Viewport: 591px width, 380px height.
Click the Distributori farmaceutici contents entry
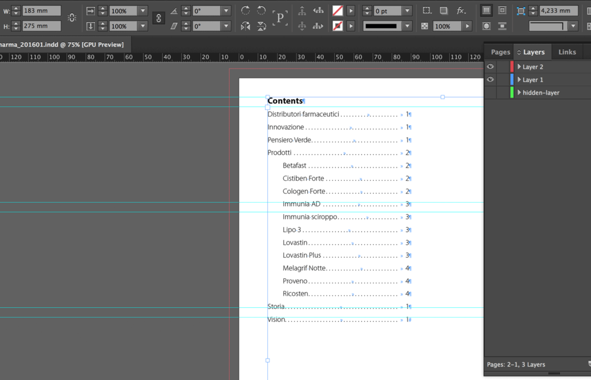304,114
